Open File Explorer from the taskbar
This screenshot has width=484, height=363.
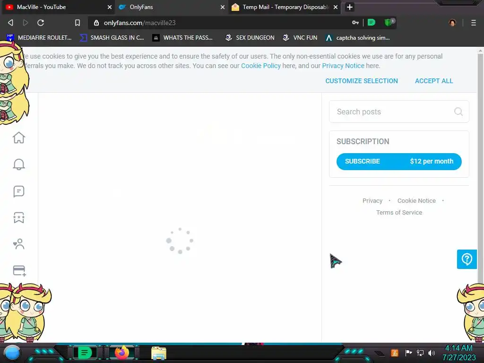point(159,353)
